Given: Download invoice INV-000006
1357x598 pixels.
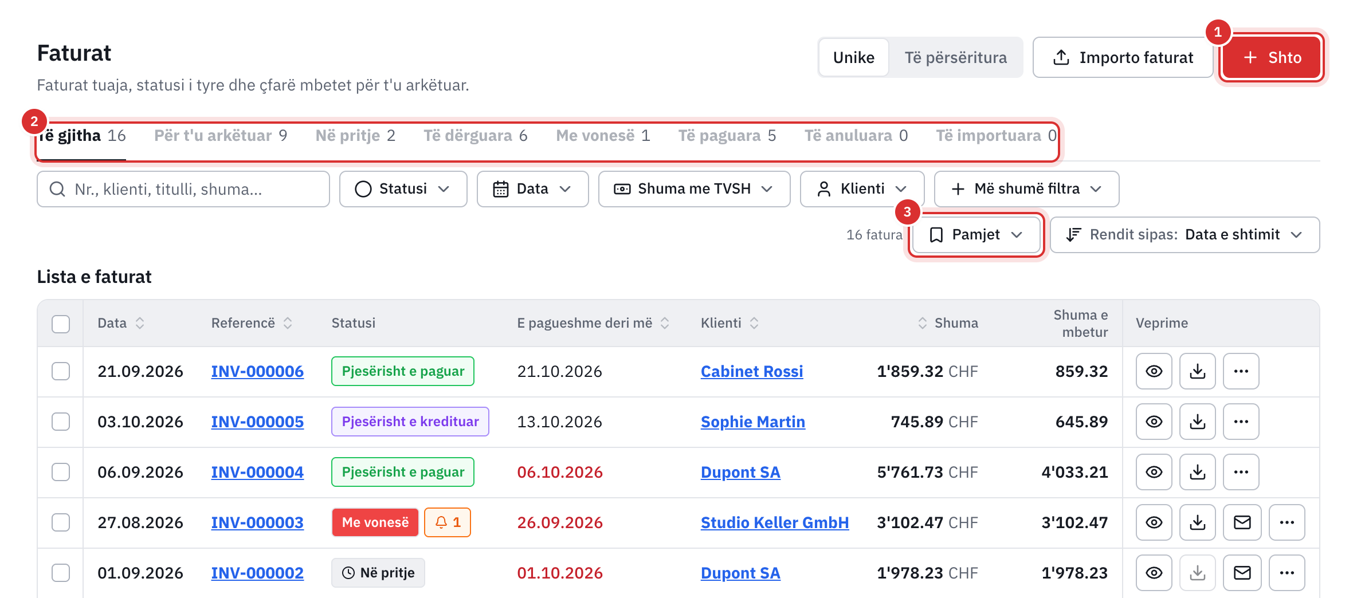Looking at the screenshot, I should 1197,371.
